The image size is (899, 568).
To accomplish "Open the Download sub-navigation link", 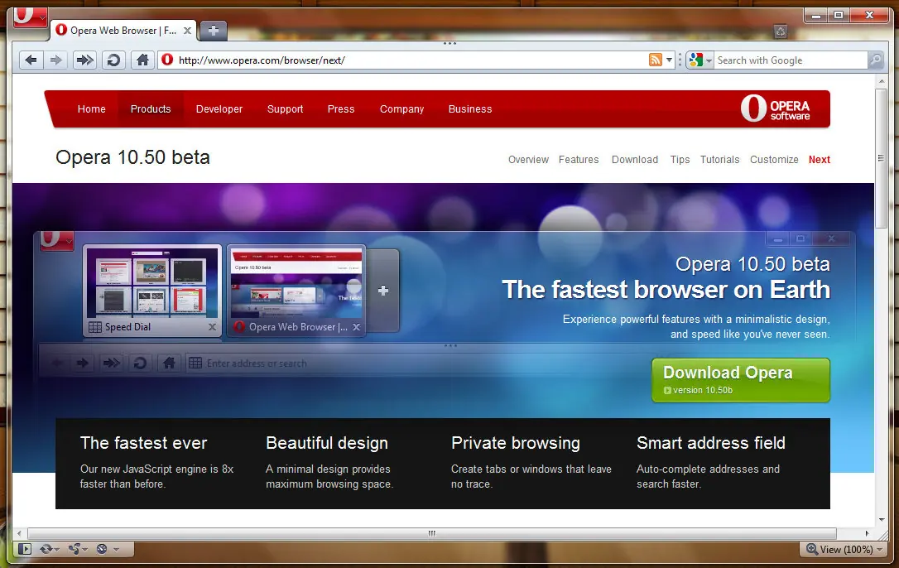I will [x=635, y=160].
